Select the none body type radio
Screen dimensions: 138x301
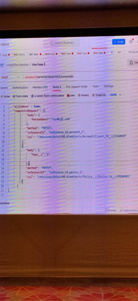coord(2,96)
